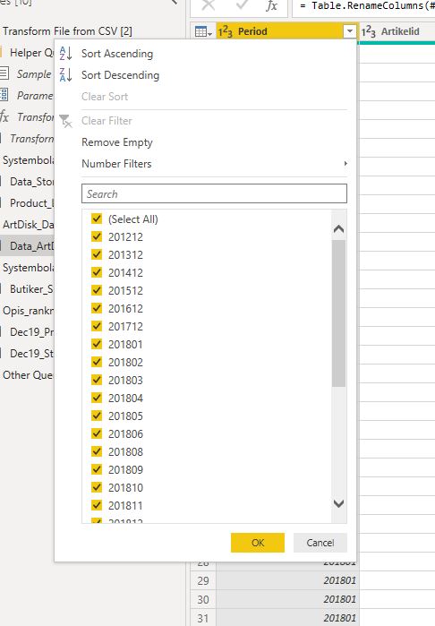Uncheck value 201512
Image resolution: width=435 pixels, height=626 pixels.
tap(97, 290)
